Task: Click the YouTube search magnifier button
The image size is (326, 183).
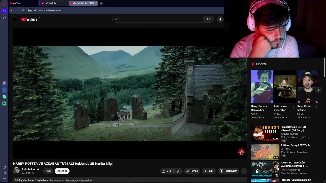Action: (x=209, y=19)
